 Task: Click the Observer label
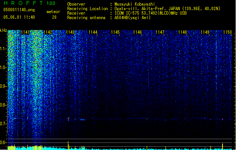(x=76, y=4)
